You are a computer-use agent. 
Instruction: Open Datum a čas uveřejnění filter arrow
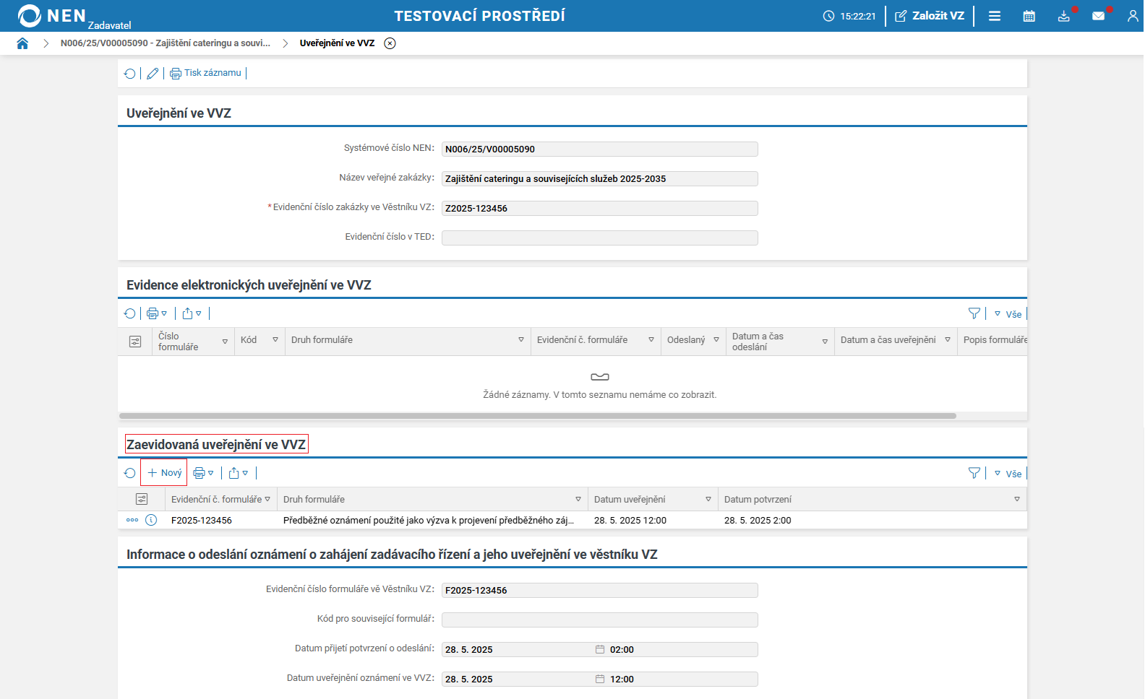948,339
